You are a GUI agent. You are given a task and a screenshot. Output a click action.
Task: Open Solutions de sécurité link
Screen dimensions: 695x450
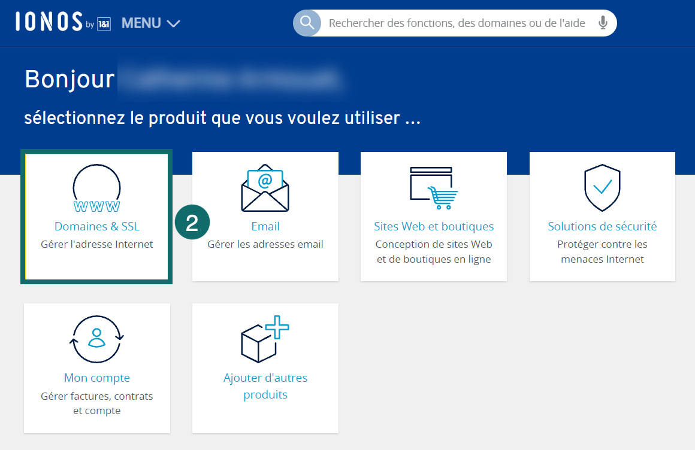point(602,227)
